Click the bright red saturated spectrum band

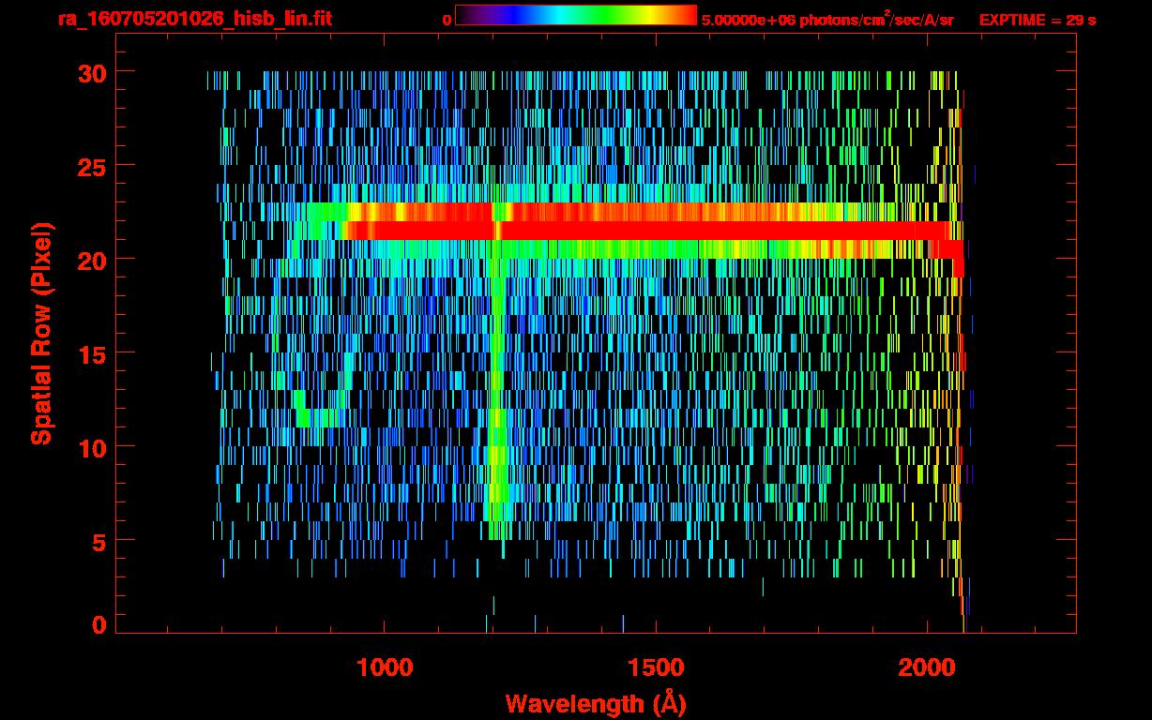(647, 231)
